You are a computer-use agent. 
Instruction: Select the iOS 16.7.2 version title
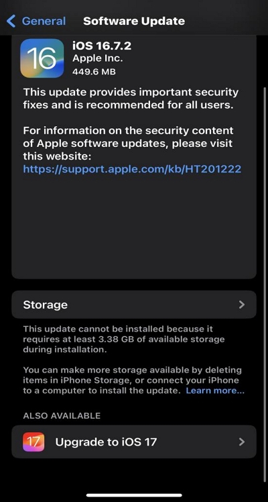[x=102, y=46]
